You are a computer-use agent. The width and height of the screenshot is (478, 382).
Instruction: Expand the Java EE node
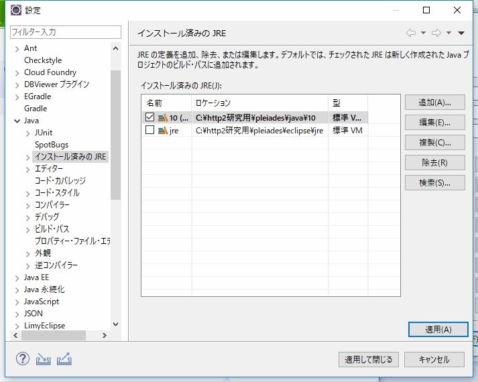pos(17,278)
